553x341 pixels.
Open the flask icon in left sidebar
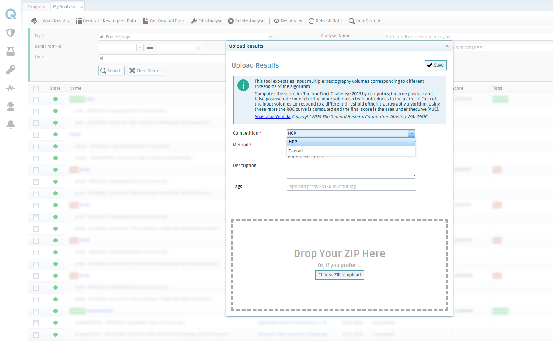coord(11,51)
